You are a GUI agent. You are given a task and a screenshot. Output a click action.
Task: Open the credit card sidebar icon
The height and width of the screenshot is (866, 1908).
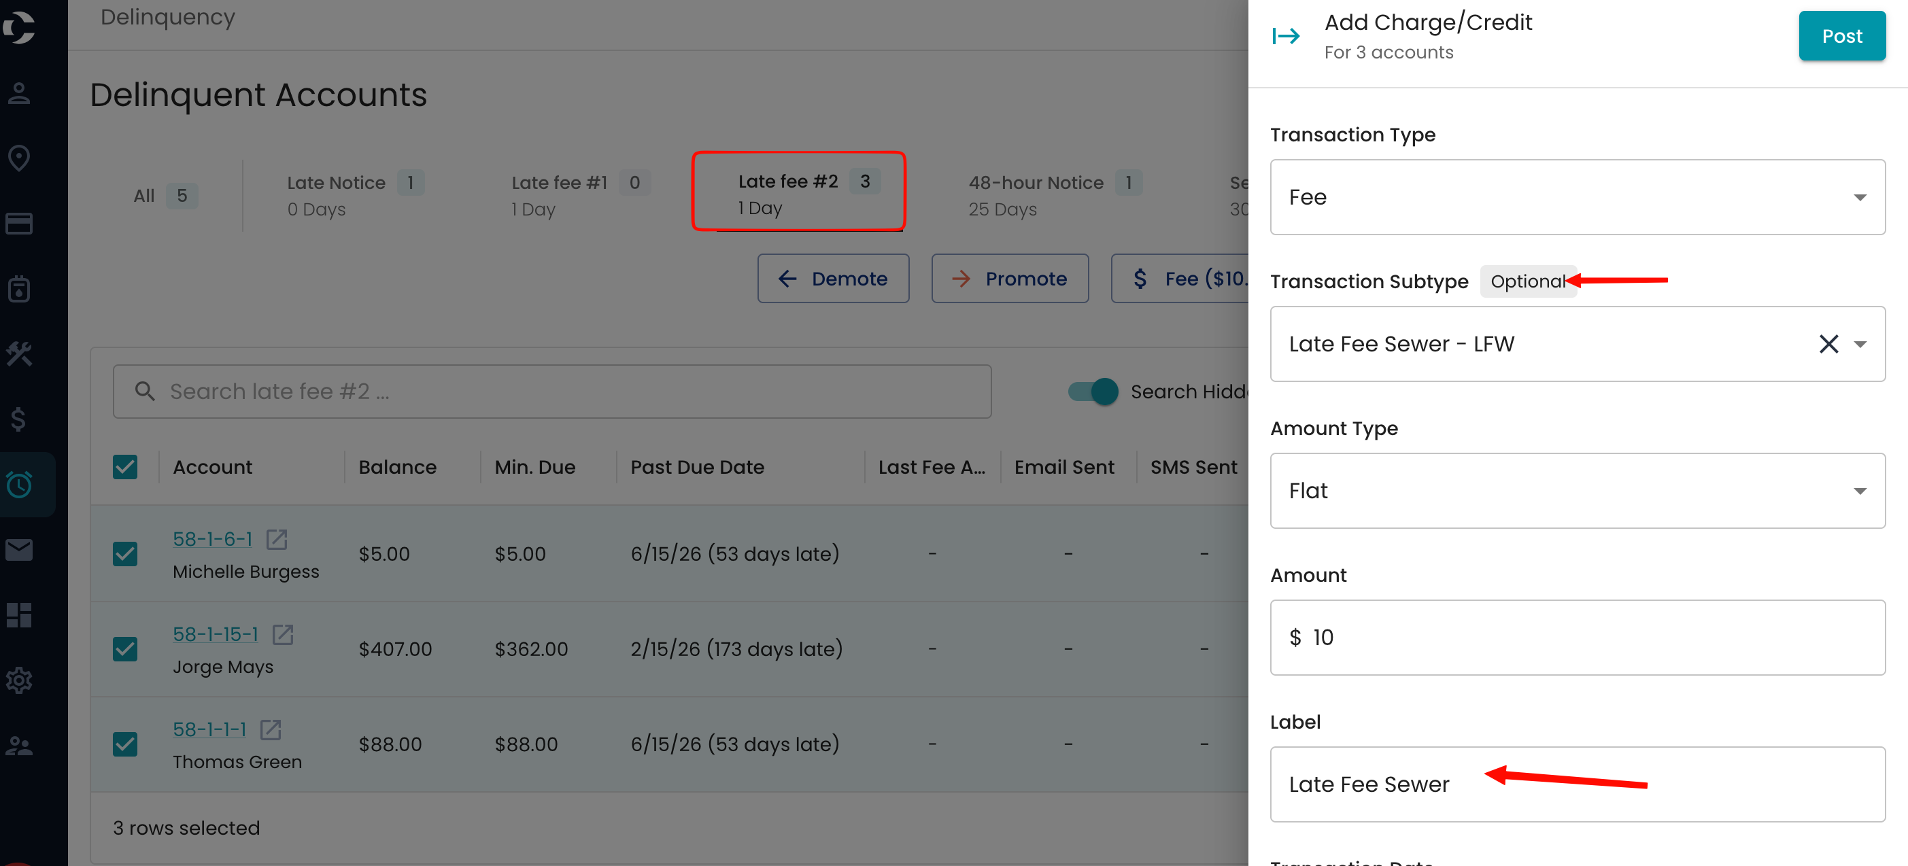pos(19,223)
